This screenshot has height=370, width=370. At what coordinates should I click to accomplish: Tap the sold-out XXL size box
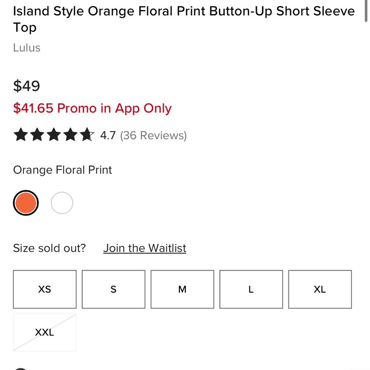(45, 332)
